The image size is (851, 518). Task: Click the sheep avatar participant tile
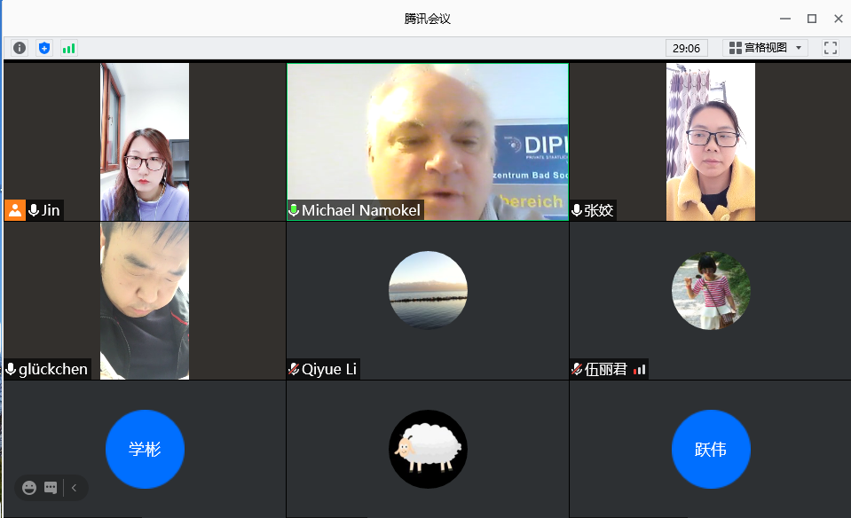pyautogui.click(x=428, y=449)
